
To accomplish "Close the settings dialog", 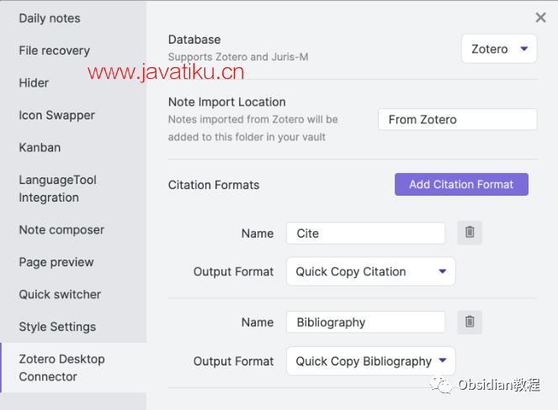I will point(540,18).
